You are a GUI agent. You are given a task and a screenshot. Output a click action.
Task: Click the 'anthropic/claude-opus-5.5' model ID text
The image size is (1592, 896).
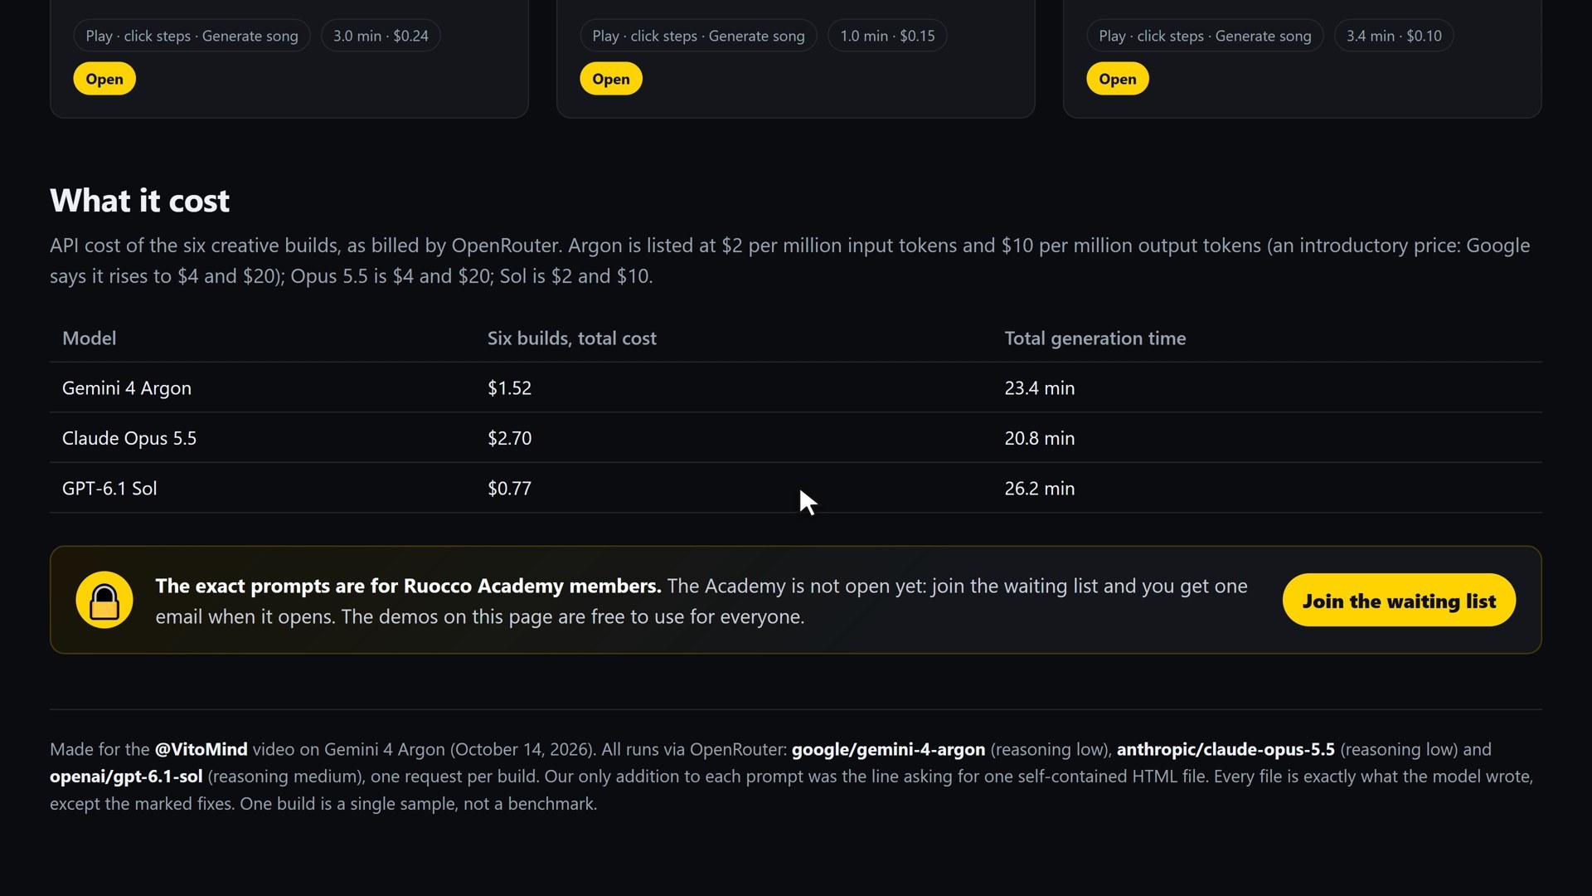coord(1226,749)
